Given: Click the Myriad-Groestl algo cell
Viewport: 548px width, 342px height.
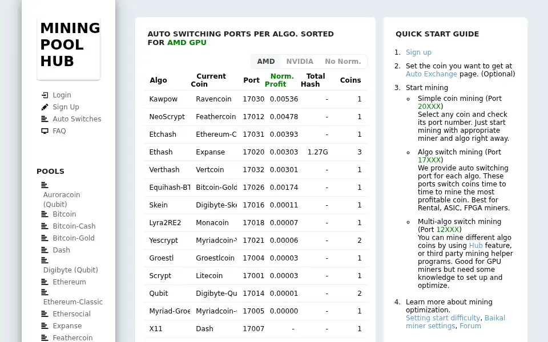Looking at the screenshot, I should point(170,311).
